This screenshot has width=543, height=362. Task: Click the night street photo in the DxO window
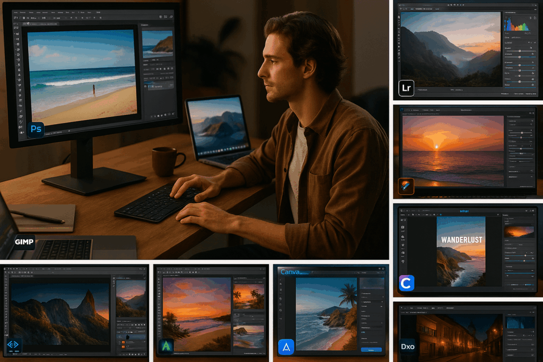[x=451, y=338]
